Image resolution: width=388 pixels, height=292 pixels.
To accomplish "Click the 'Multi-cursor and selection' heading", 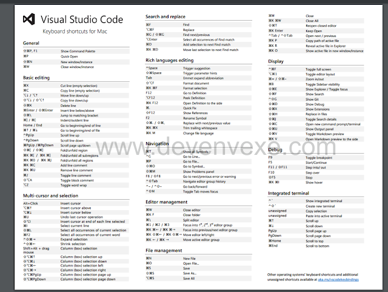I will point(51,195).
